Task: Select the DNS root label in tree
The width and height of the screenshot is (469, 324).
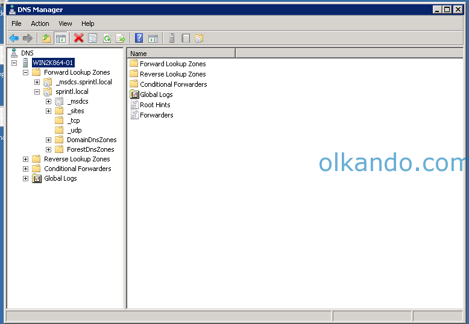Action: coord(27,53)
